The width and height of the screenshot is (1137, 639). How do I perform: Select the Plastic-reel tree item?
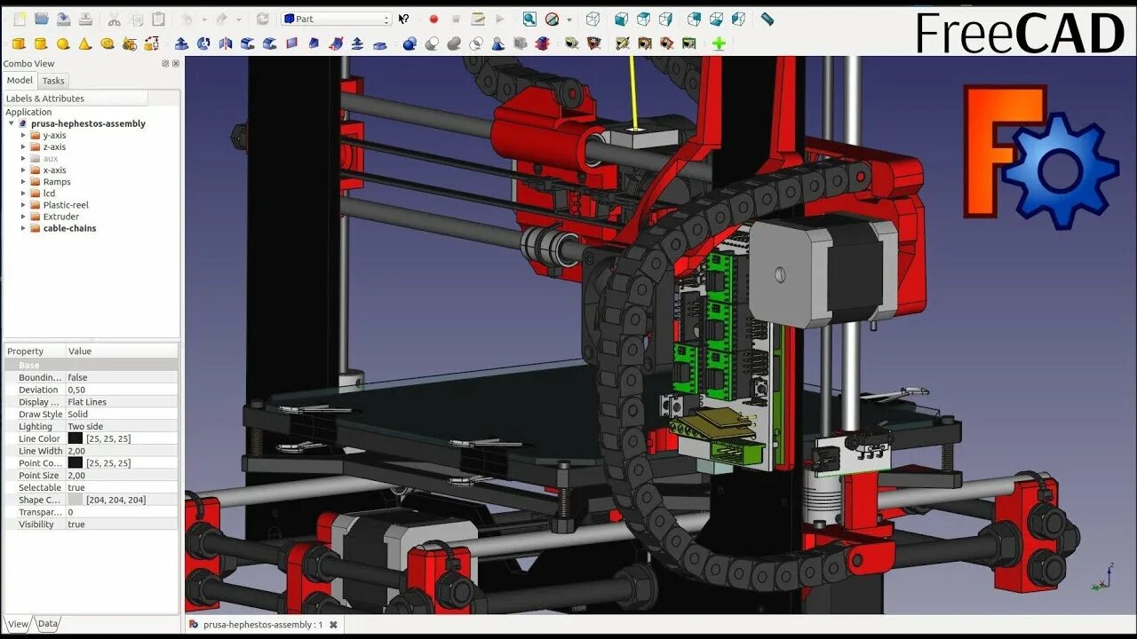(66, 205)
